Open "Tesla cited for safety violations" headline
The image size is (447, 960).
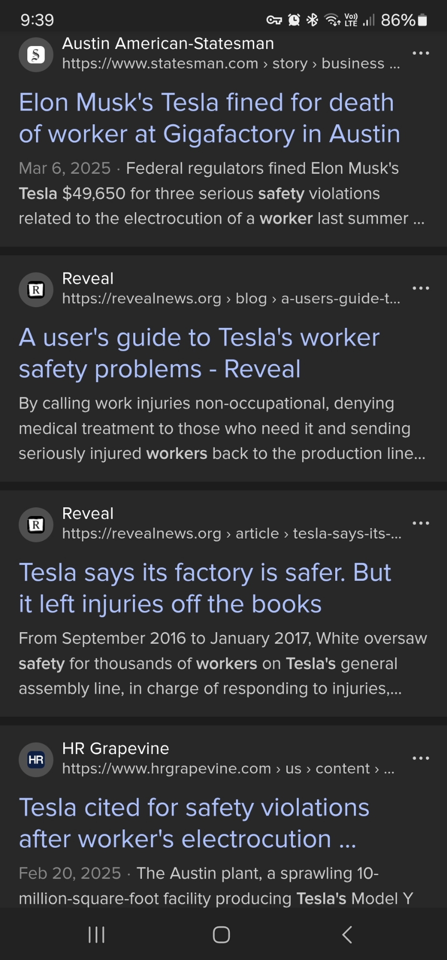[x=194, y=823]
